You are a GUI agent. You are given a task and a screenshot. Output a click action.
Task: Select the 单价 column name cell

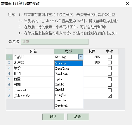tap(33, 68)
